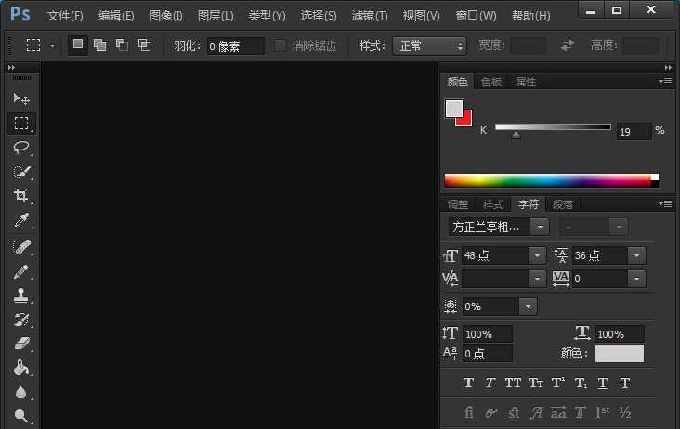Open the tracking dropdown showing 0

coord(636,279)
